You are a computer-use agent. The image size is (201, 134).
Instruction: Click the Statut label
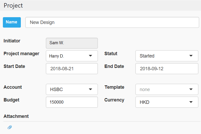pos(111,54)
